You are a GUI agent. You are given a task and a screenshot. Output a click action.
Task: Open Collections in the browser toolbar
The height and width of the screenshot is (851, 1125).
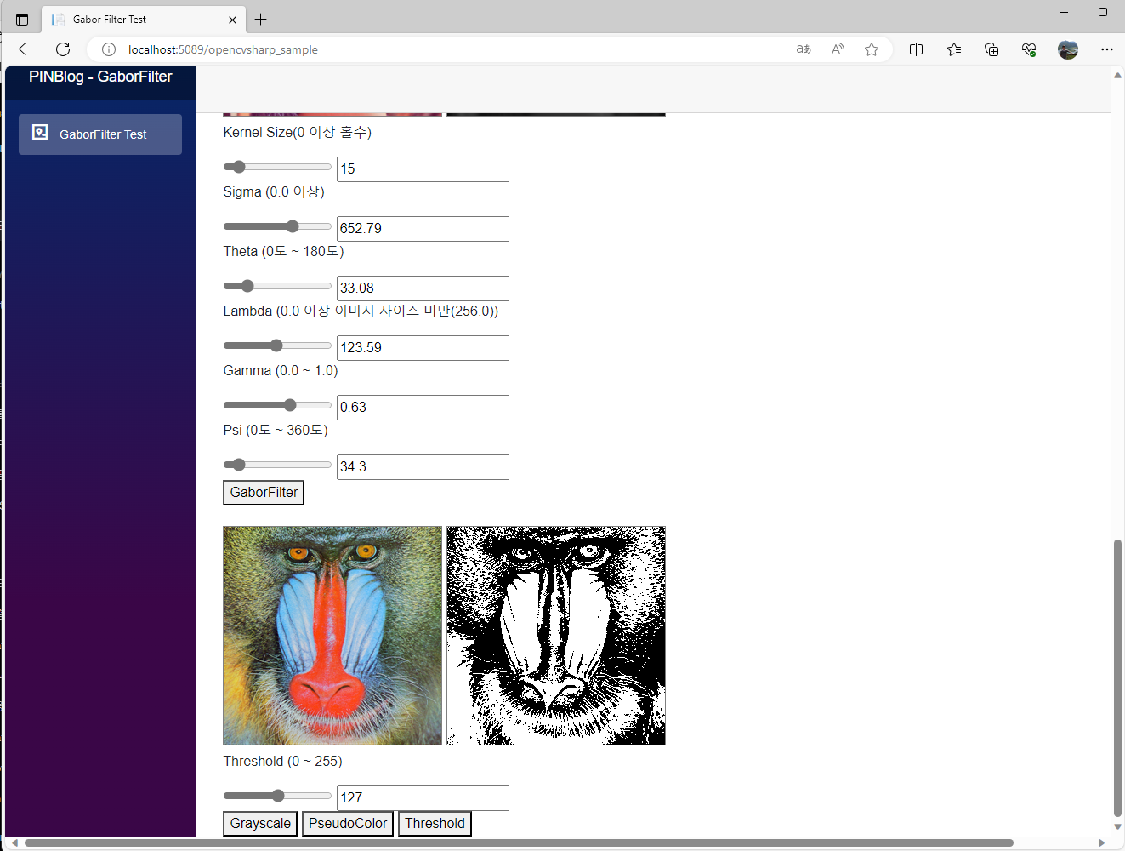point(991,49)
